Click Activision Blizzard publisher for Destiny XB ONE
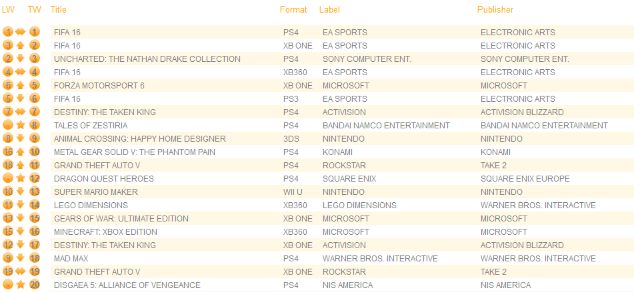This screenshot has height=292, width=634. (x=522, y=245)
